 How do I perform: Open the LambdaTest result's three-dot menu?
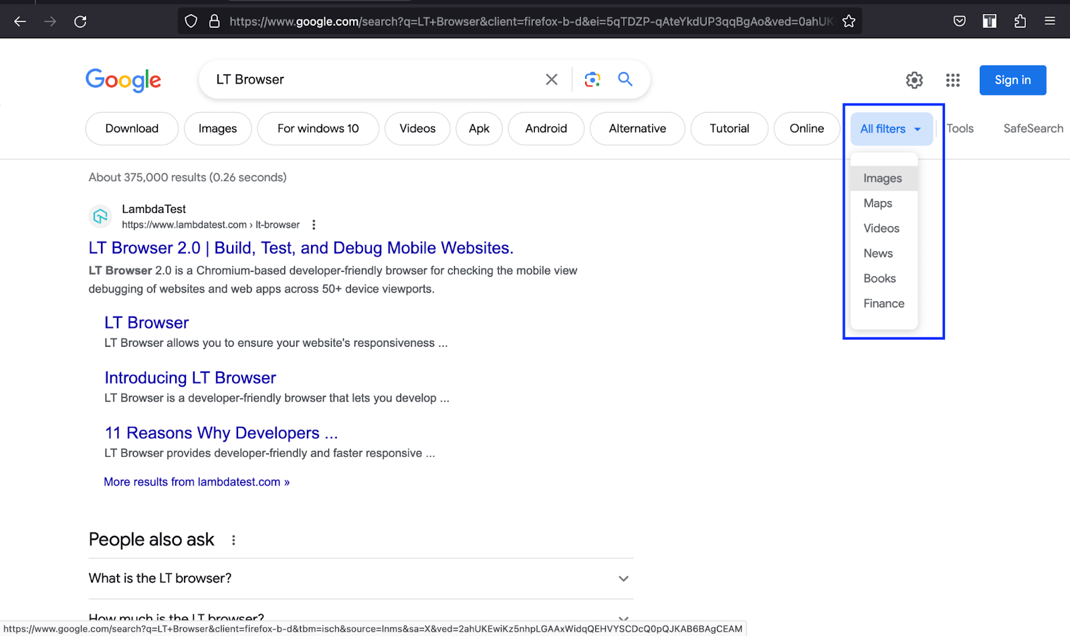tap(313, 224)
